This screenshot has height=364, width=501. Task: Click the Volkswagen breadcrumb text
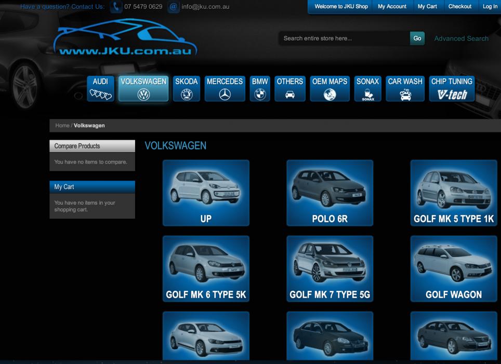89,126
